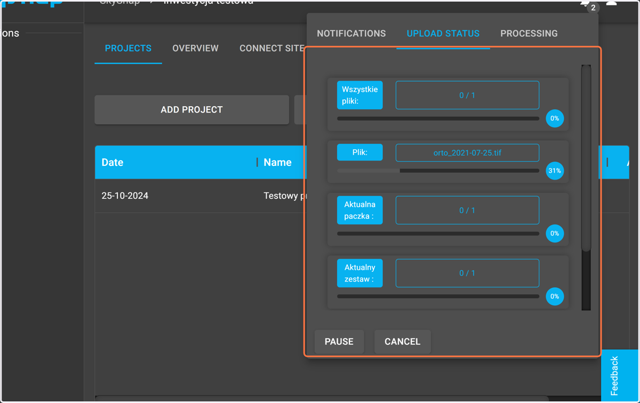Click the 0% badge for Wszystkie pliki
This screenshot has width=640, height=403.
pos(555,118)
